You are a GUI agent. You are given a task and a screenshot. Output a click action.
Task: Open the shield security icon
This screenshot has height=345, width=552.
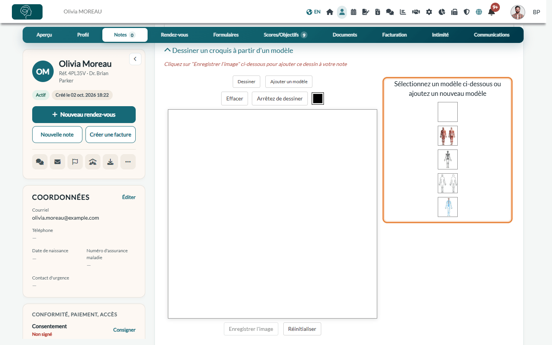click(467, 12)
